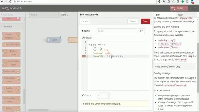
Task: Click the node.log("log") code snippet
Action: [x=167, y=40]
